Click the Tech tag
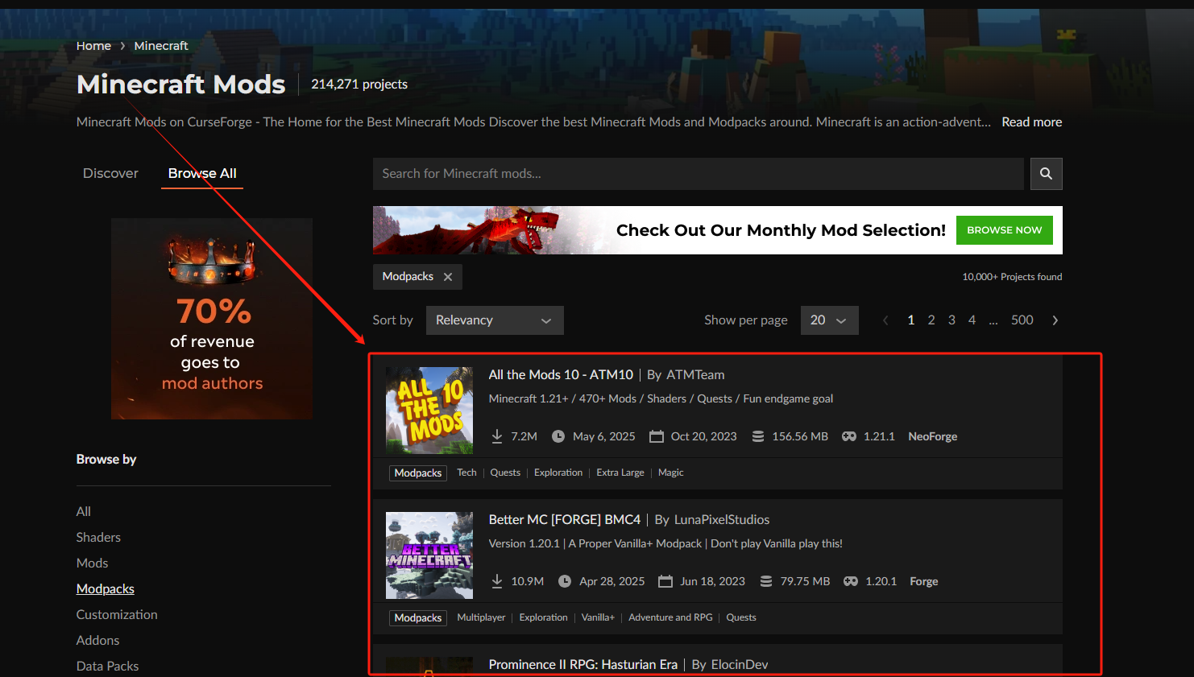1194x677 pixels. point(466,473)
